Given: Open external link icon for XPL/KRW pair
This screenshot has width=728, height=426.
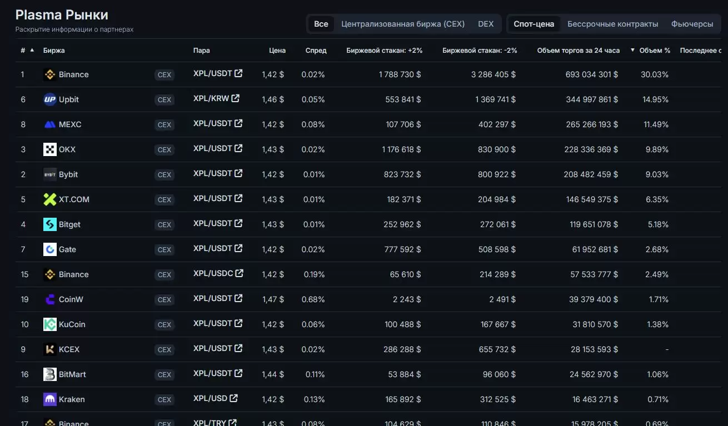Looking at the screenshot, I should (x=236, y=98).
